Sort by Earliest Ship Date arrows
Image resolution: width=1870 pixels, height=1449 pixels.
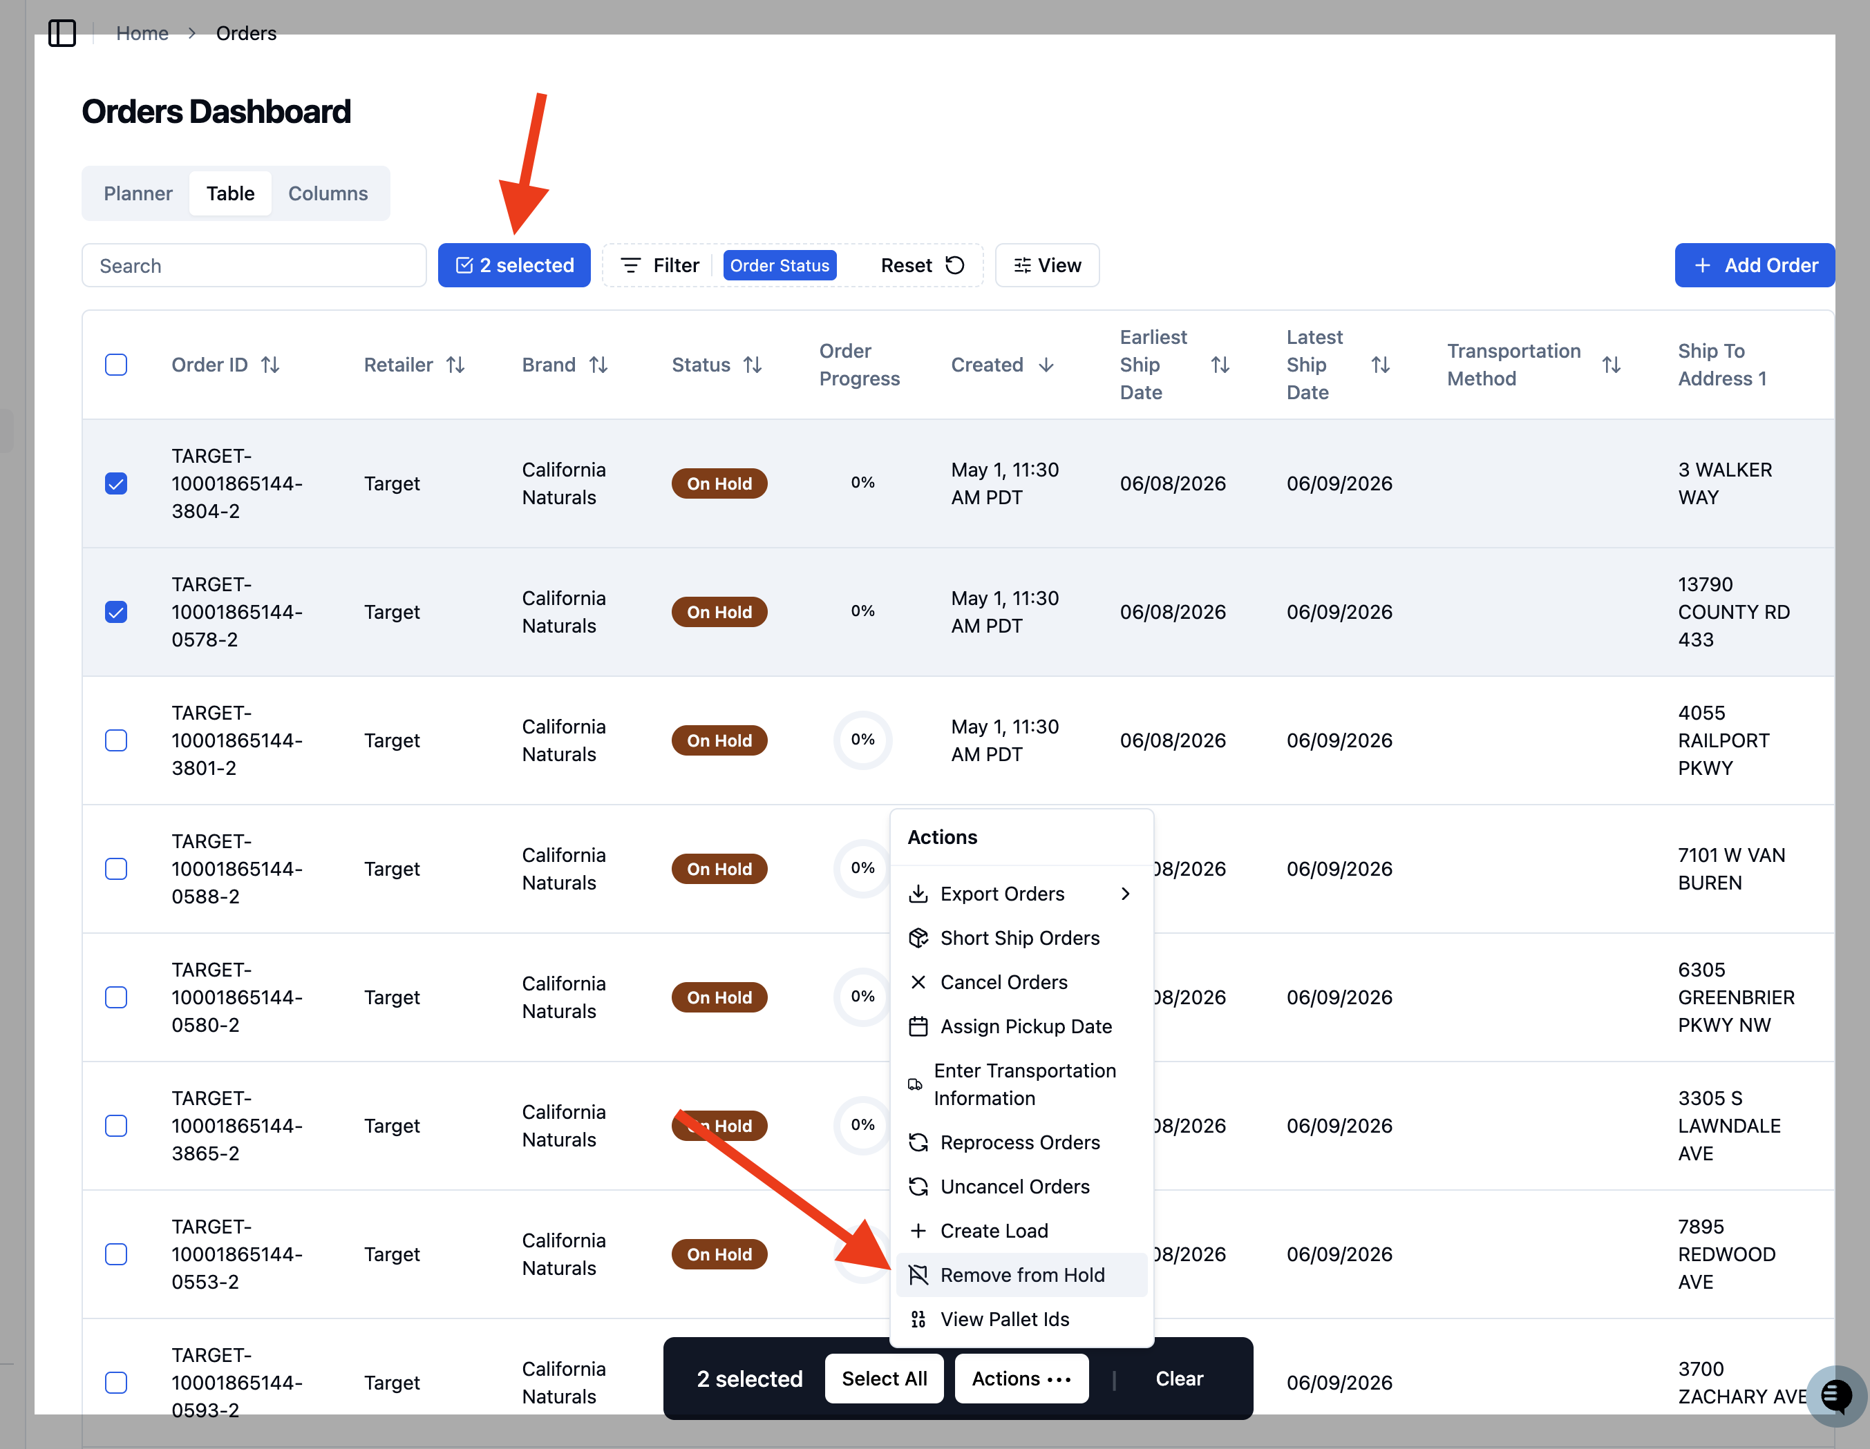point(1220,365)
